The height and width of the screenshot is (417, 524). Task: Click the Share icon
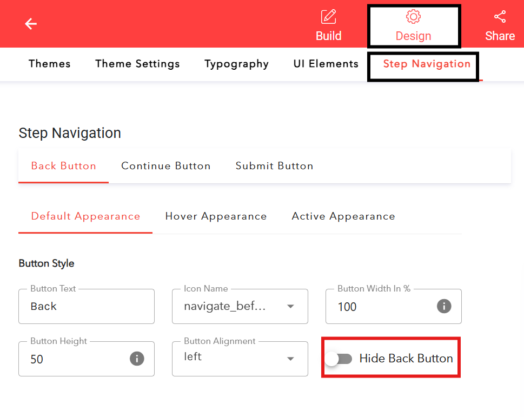click(x=499, y=16)
